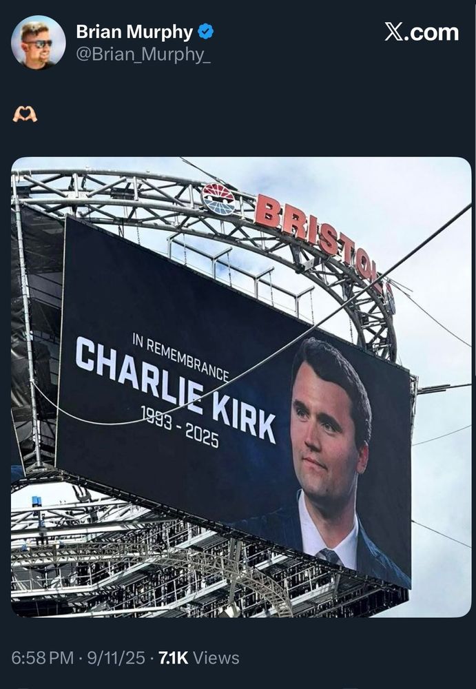This screenshot has width=476, height=689.
Task: Click the sunglasses in the profile avatar
Action: [x=38, y=43]
